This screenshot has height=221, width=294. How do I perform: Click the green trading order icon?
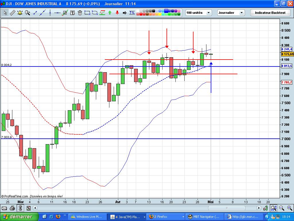[266, 208]
